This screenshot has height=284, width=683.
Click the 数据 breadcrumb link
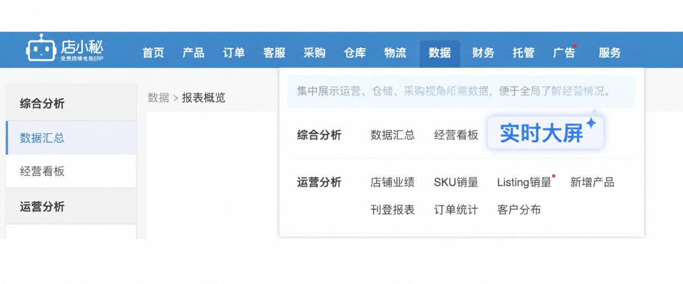159,97
